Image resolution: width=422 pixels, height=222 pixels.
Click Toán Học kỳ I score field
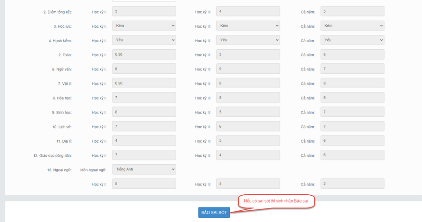tap(144, 54)
